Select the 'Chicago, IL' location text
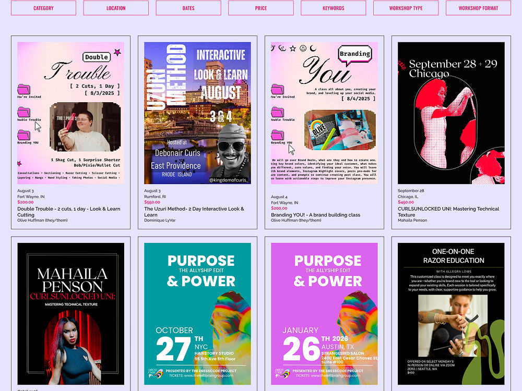The width and height of the screenshot is (522, 391). (408, 197)
